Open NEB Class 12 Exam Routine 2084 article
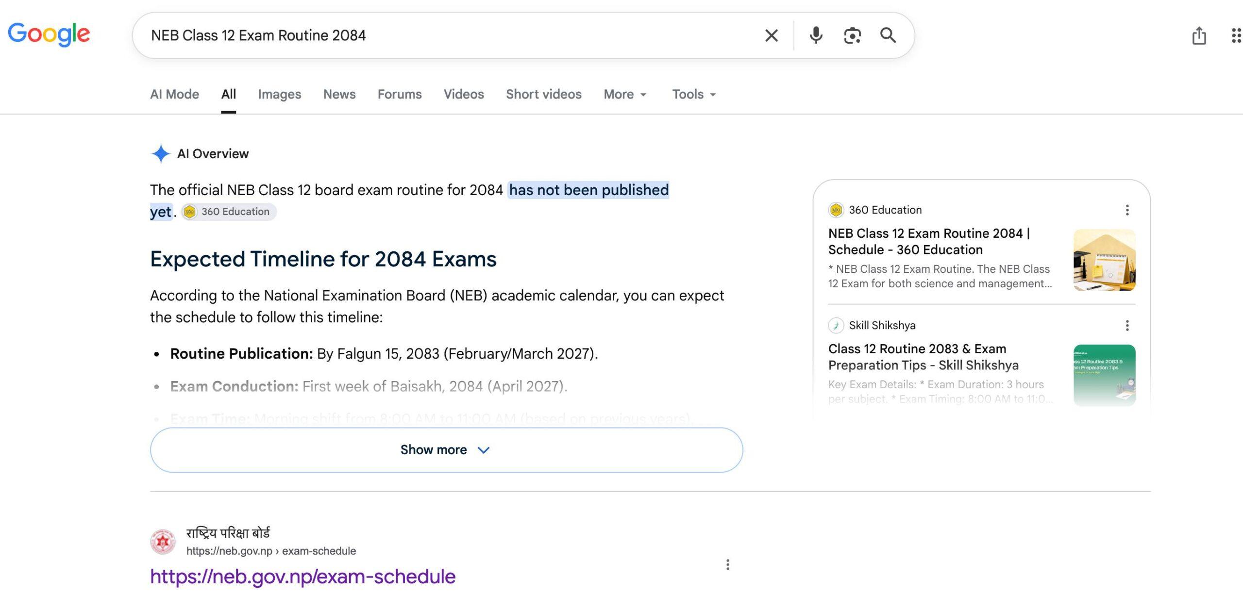 coord(929,241)
